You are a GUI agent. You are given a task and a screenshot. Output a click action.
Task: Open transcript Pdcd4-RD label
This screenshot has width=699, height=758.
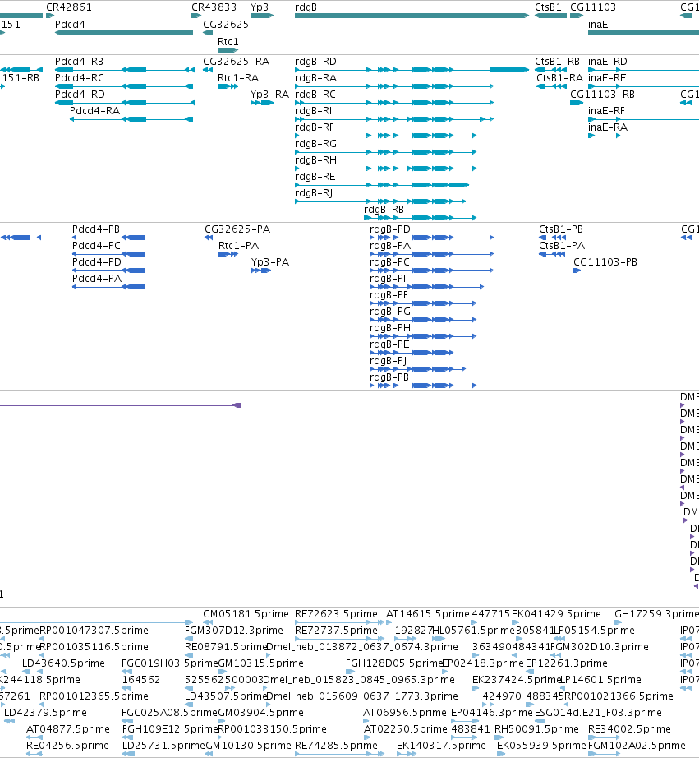click(80, 95)
